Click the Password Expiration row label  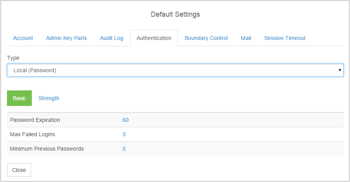click(x=35, y=120)
